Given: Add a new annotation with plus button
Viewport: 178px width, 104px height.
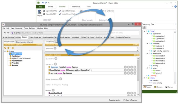Looking at the screenshot, I should click(55, 48).
